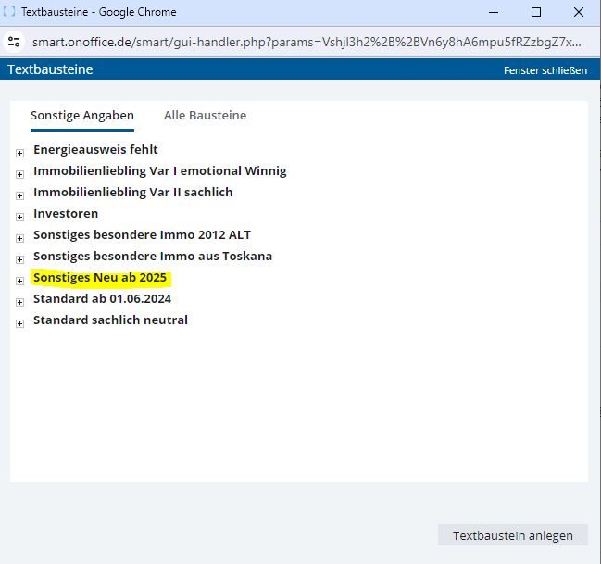601x564 pixels.
Task: Select the Energieausweis fehlt text label
Action: click(95, 150)
